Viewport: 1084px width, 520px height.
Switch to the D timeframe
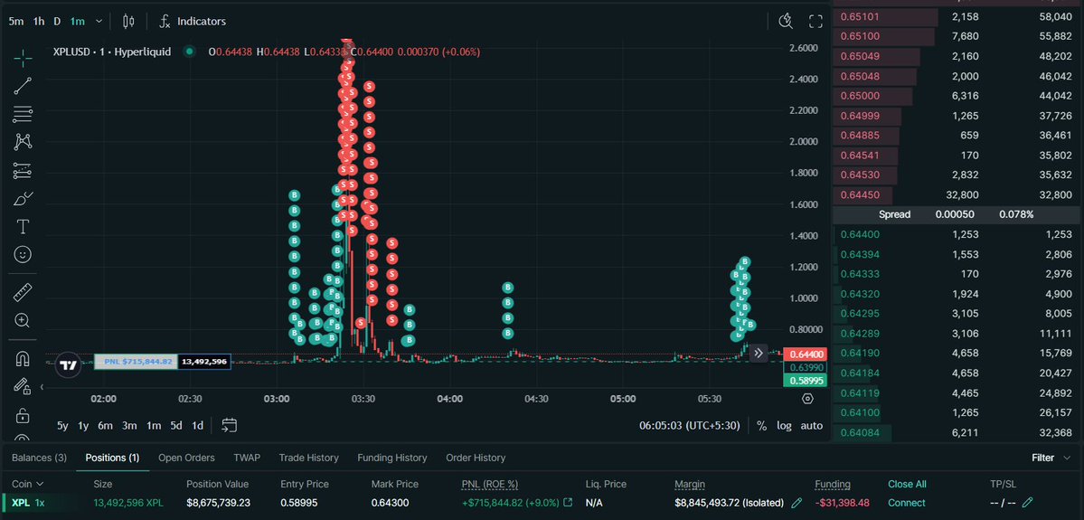pyautogui.click(x=57, y=22)
